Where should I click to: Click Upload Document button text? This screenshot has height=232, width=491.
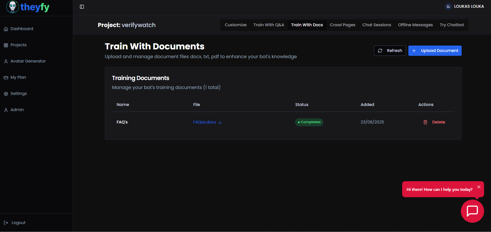click(440, 51)
